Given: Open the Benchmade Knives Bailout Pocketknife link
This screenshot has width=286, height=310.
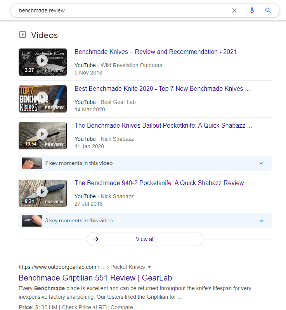Looking at the screenshot, I should (163, 126).
